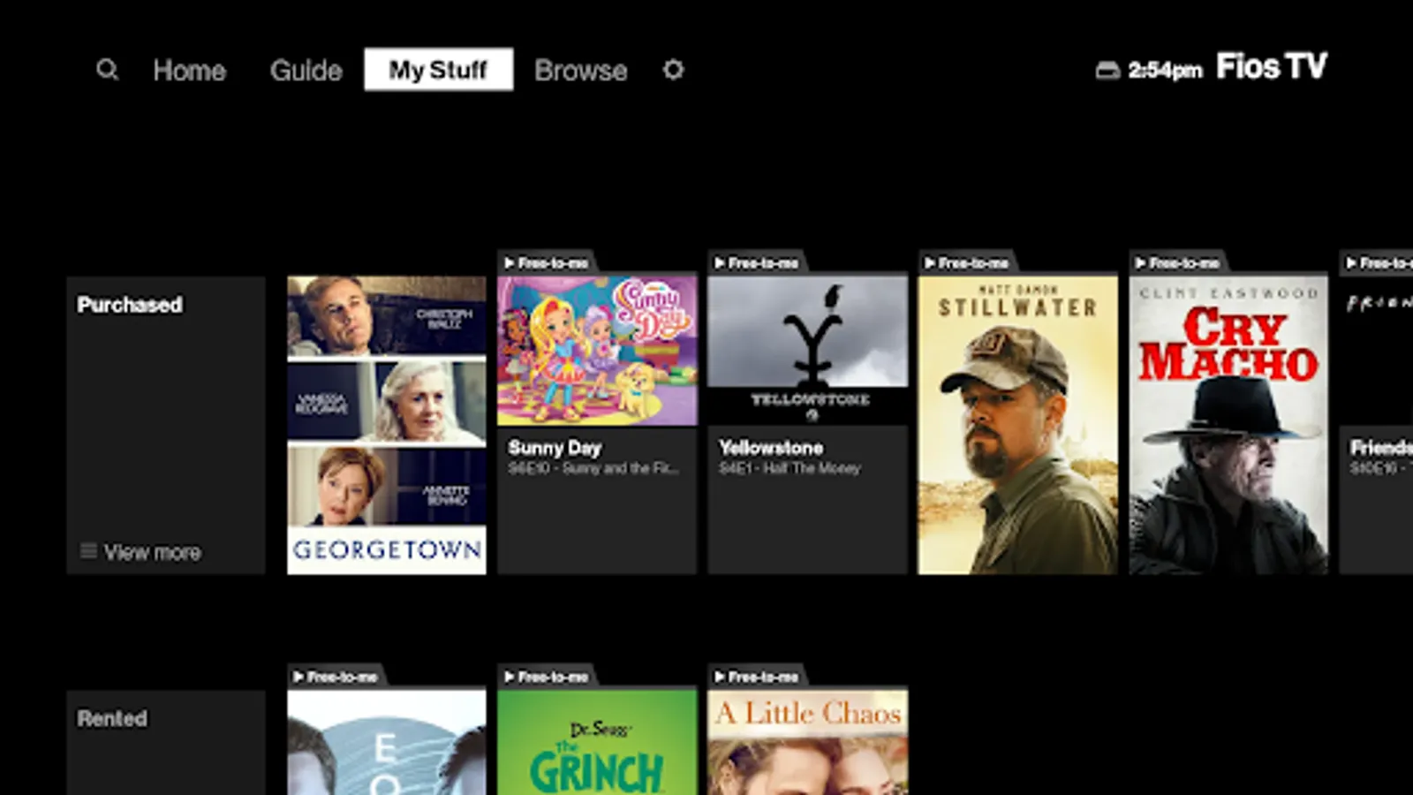This screenshot has width=1413, height=795.
Task: Open the settings gear icon
Action: (673, 69)
